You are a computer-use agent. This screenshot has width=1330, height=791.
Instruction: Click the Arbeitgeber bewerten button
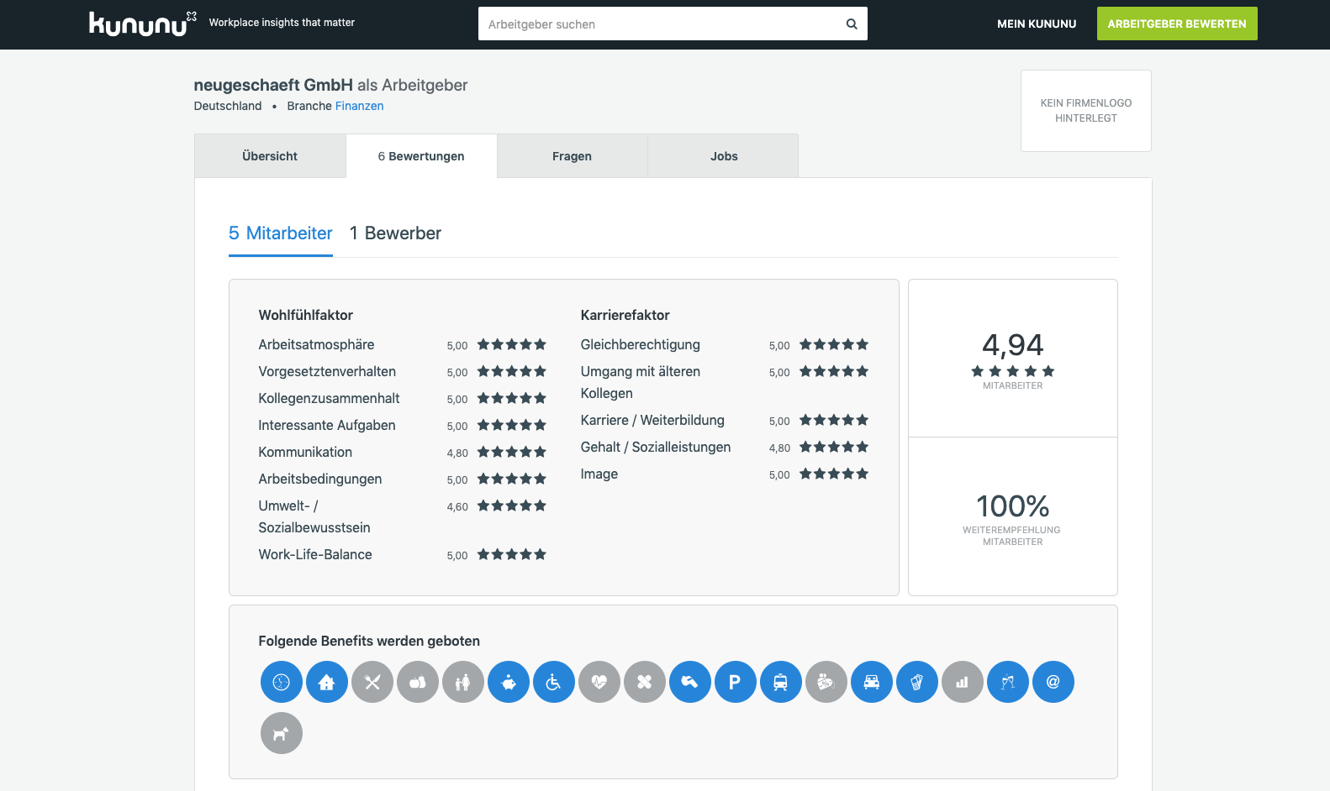click(x=1177, y=24)
